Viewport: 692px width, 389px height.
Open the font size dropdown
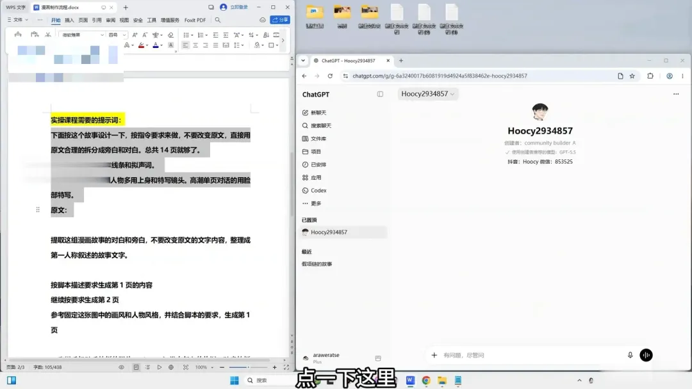[124, 35]
